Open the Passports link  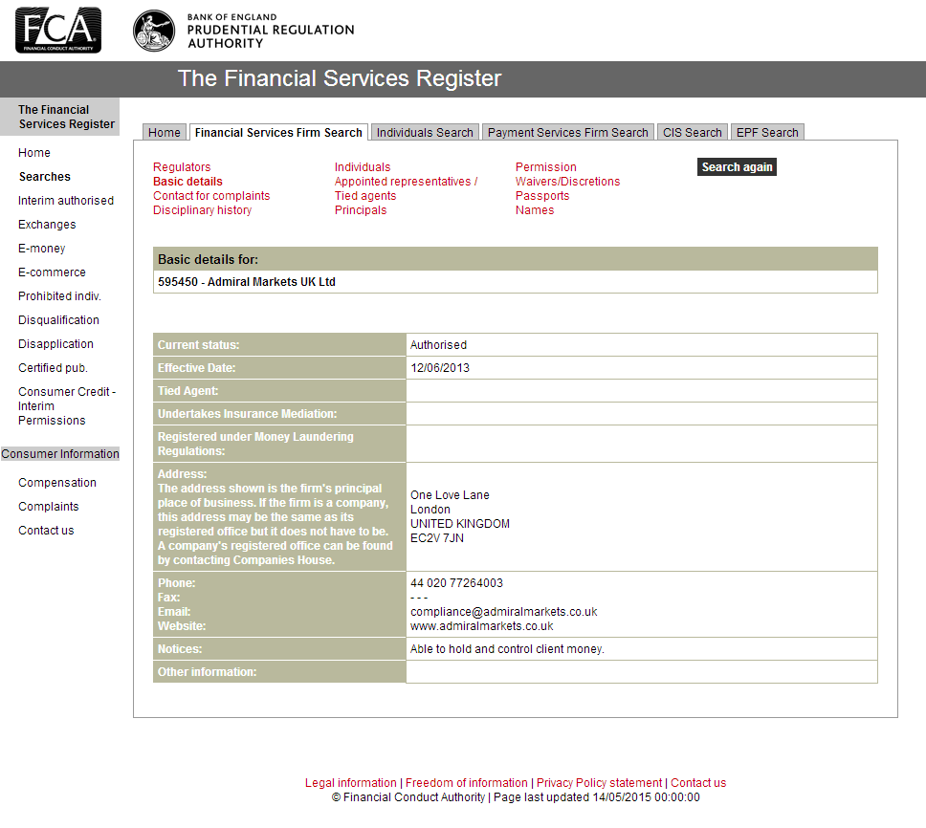coord(542,195)
